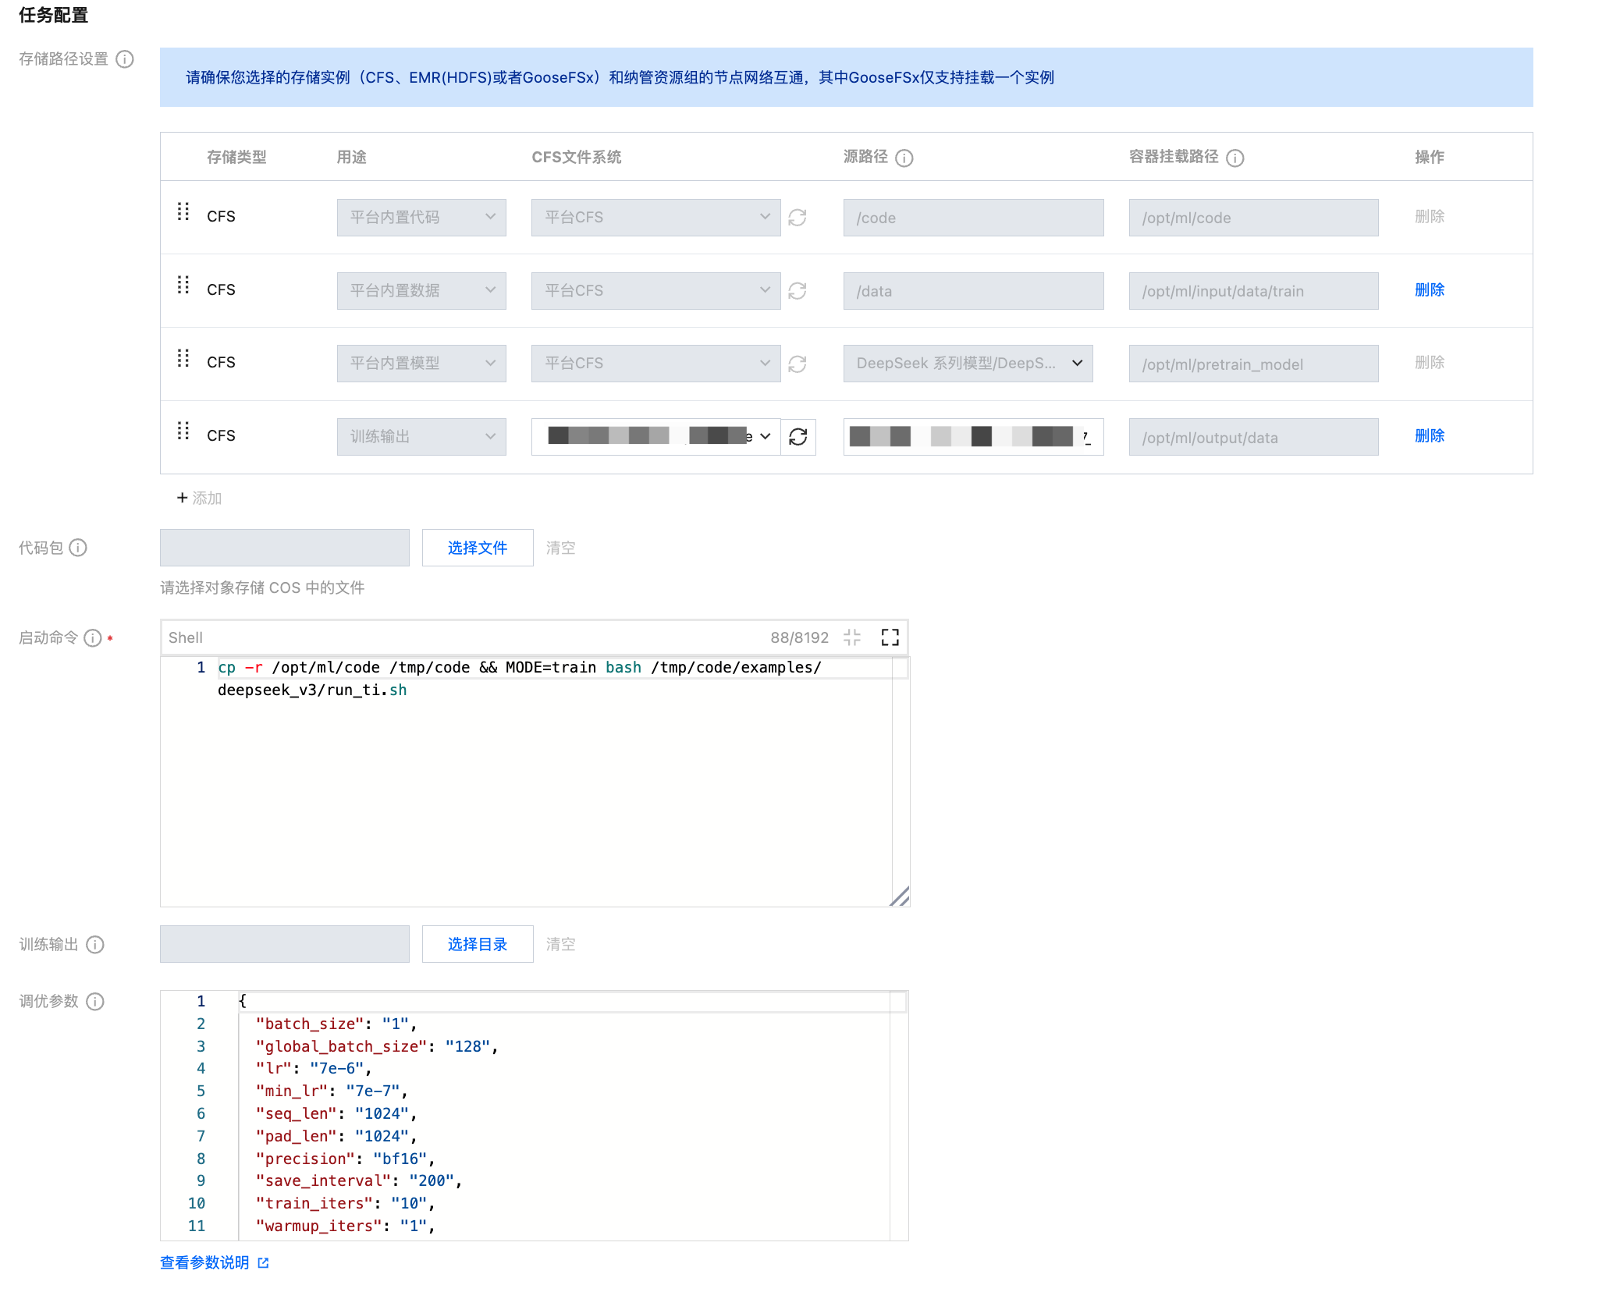Click the 训练输出 directory path field

click(x=285, y=944)
